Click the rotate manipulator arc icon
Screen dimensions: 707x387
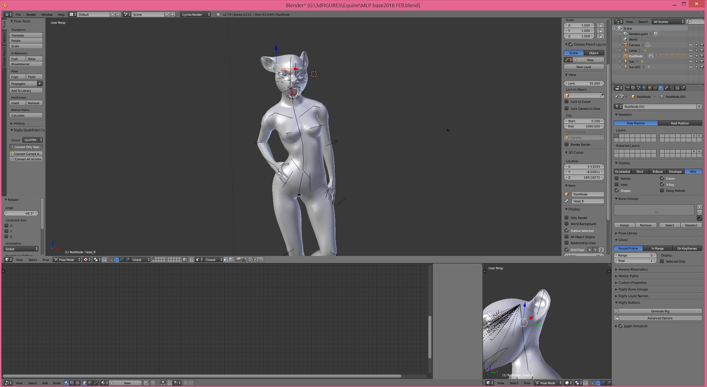(x=122, y=260)
